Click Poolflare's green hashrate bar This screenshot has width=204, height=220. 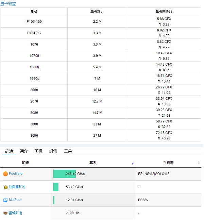pos(64,174)
